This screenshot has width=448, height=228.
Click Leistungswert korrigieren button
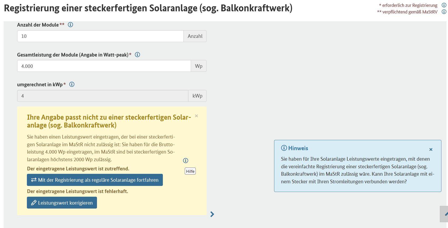tap(62, 203)
